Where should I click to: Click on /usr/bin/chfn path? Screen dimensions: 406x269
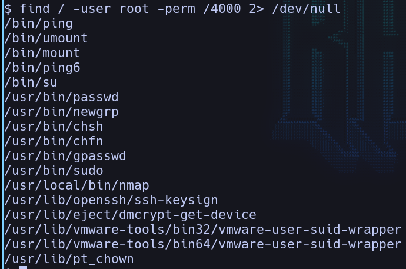pos(53,141)
